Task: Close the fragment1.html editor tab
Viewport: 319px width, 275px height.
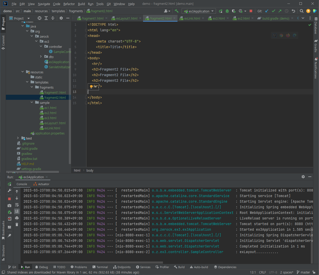Action: [106, 18]
